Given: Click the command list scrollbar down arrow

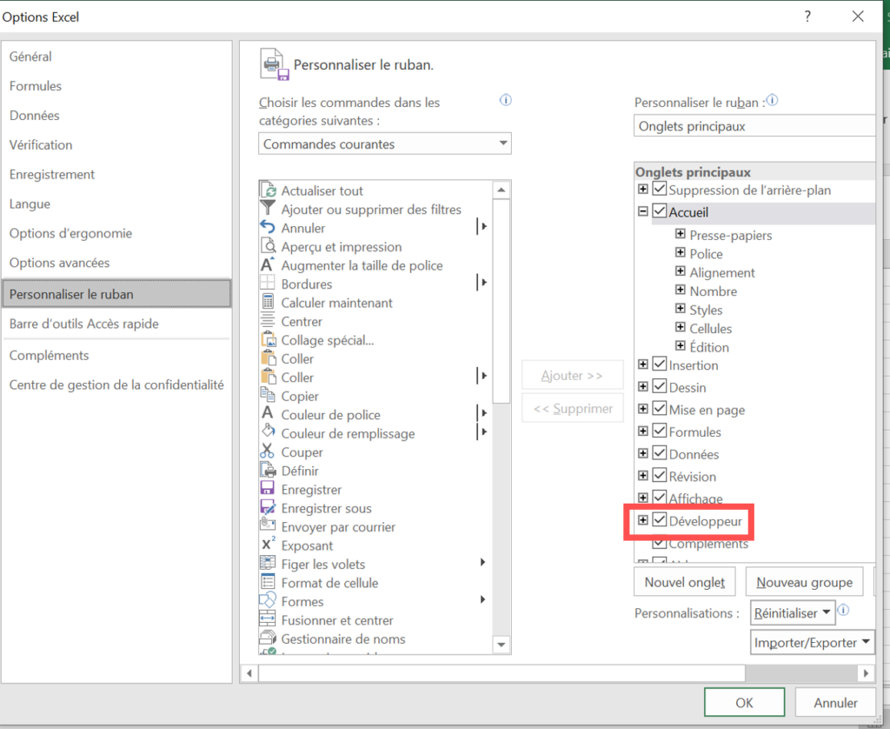Looking at the screenshot, I should [x=501, y=645].
